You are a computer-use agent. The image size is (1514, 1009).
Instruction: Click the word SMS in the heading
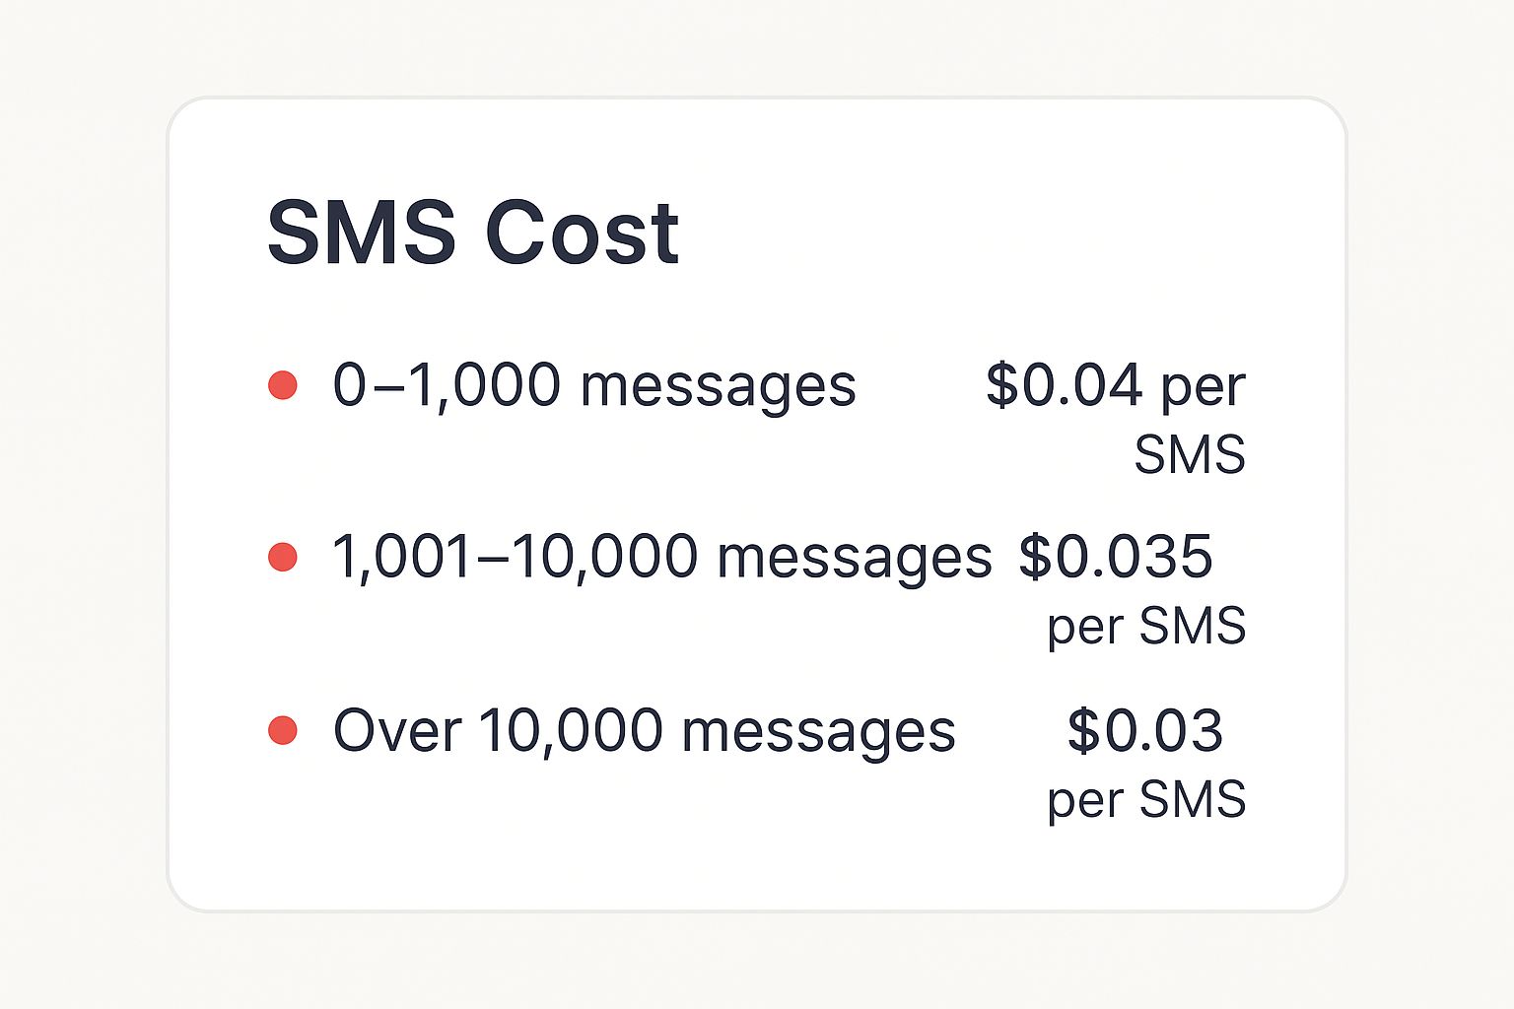362,233
